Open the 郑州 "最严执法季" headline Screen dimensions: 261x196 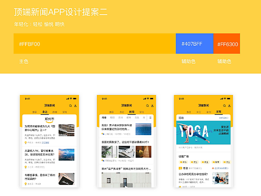click(126, 169)
